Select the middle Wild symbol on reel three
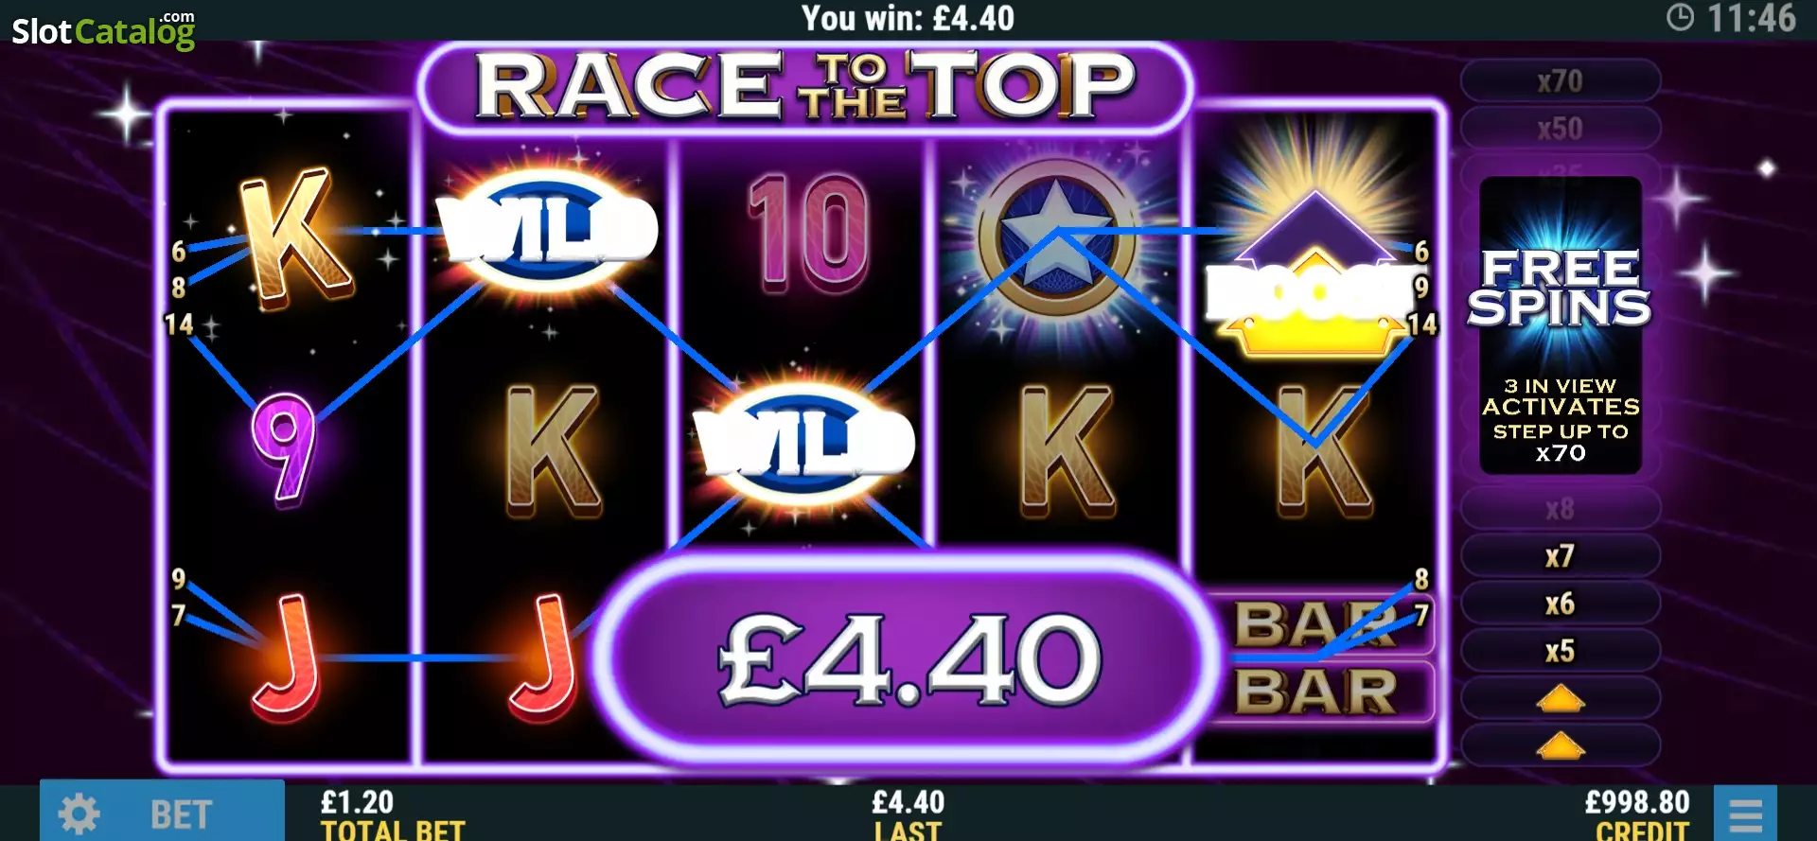Screen dimensions: 1817x841 pyautogui.click(x=803, y=442)
